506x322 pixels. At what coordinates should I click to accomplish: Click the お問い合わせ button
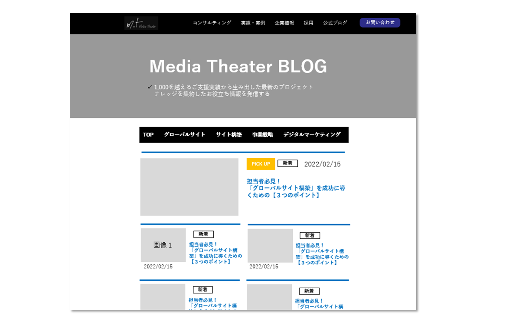pyautogui.click(x=380, y=23)
